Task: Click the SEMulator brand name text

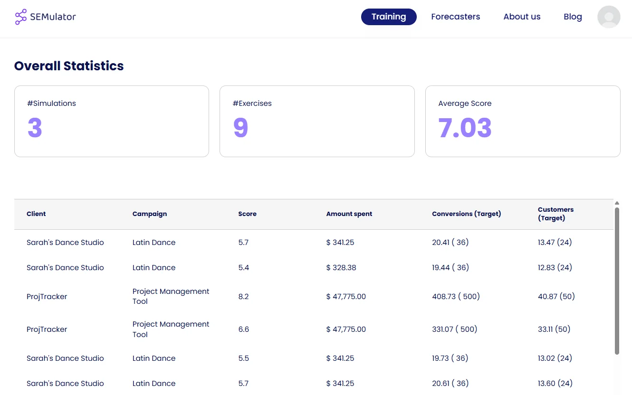Action: (53, 17)
